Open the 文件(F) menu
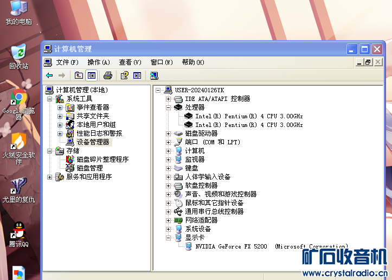This screenshot has width=392, height=280. 67,62
